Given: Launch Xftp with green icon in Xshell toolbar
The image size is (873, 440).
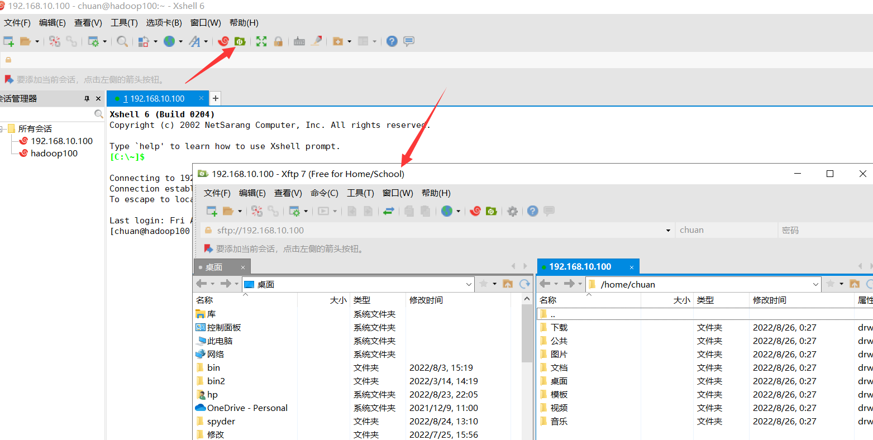Looking at the screenshot, I should click(x=240, y=41).
